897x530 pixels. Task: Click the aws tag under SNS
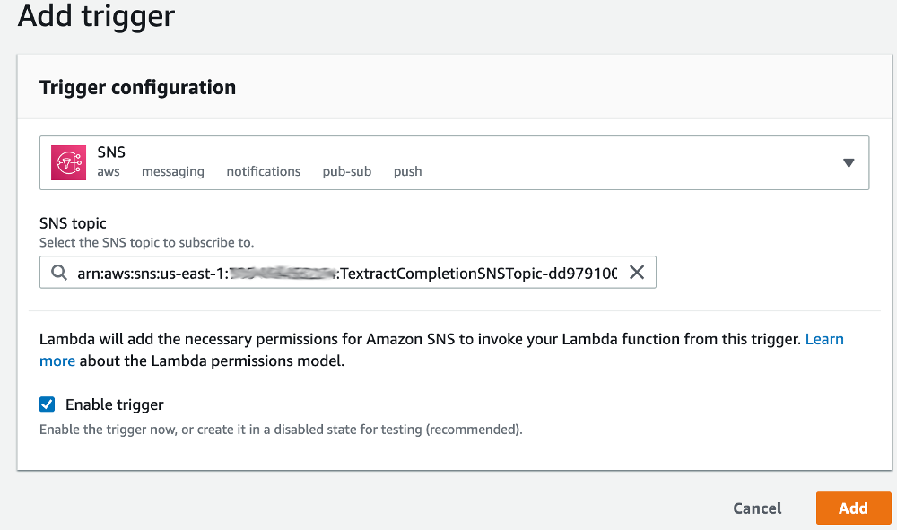coord(109,171)
